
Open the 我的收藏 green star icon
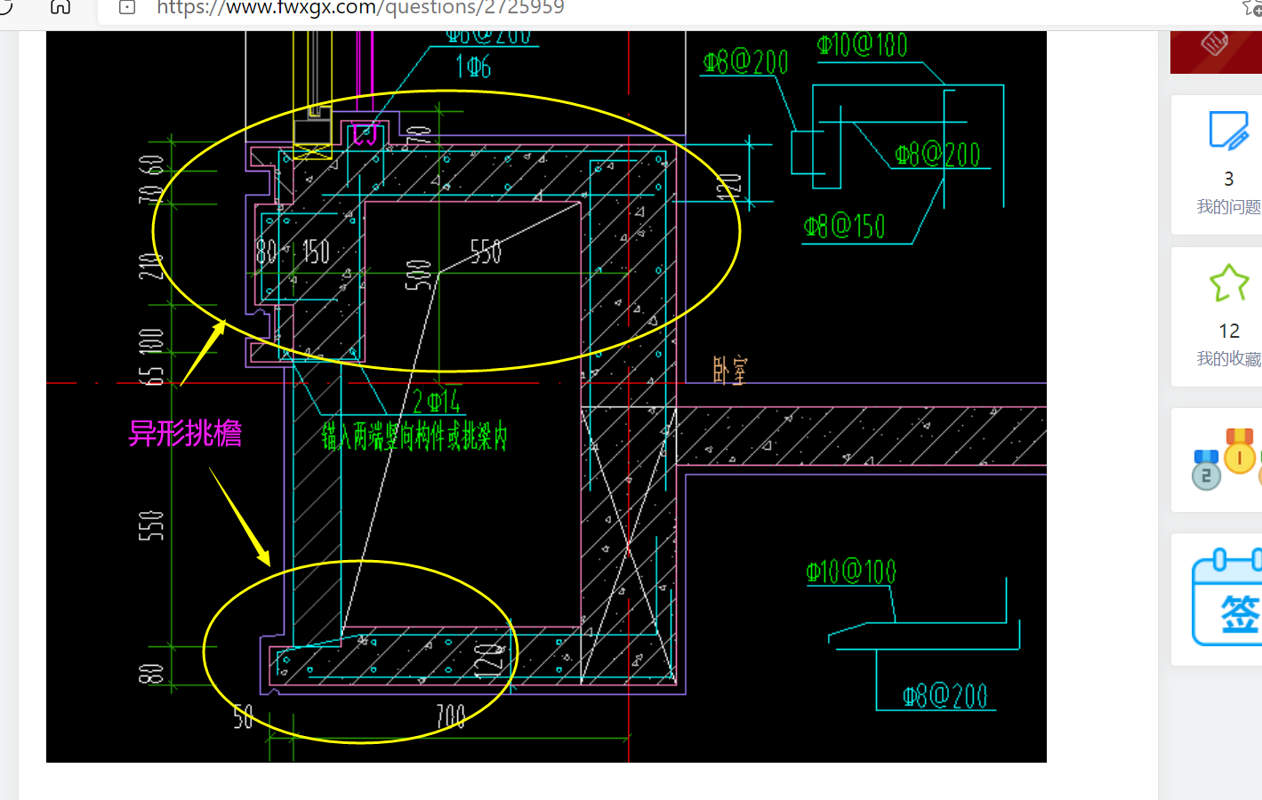click(x=1229, y=284)
